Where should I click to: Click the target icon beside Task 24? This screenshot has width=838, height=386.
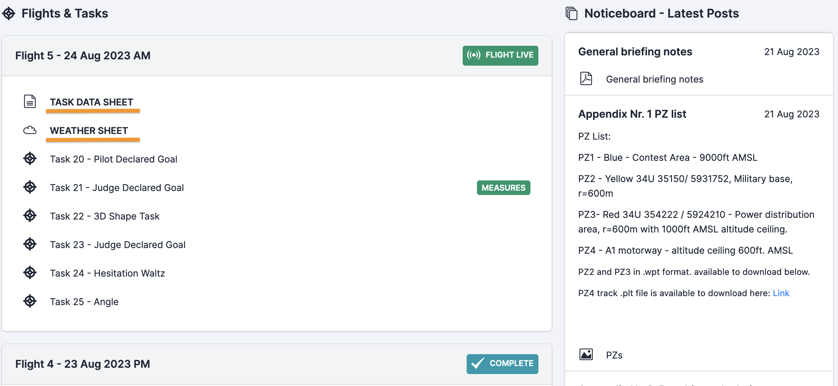click(30, 273)
